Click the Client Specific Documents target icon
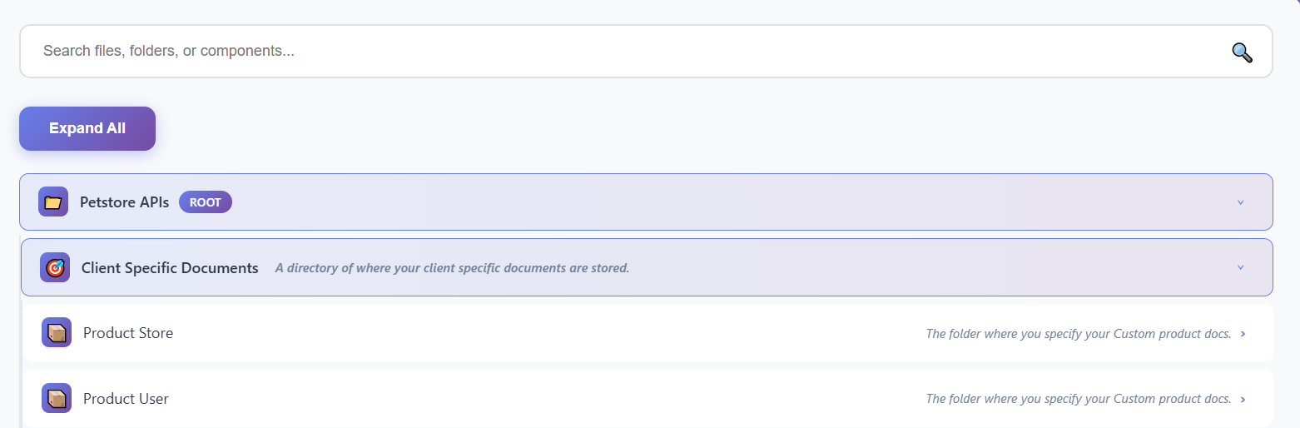The image size is (1300, 428). [x=55, y=267]
